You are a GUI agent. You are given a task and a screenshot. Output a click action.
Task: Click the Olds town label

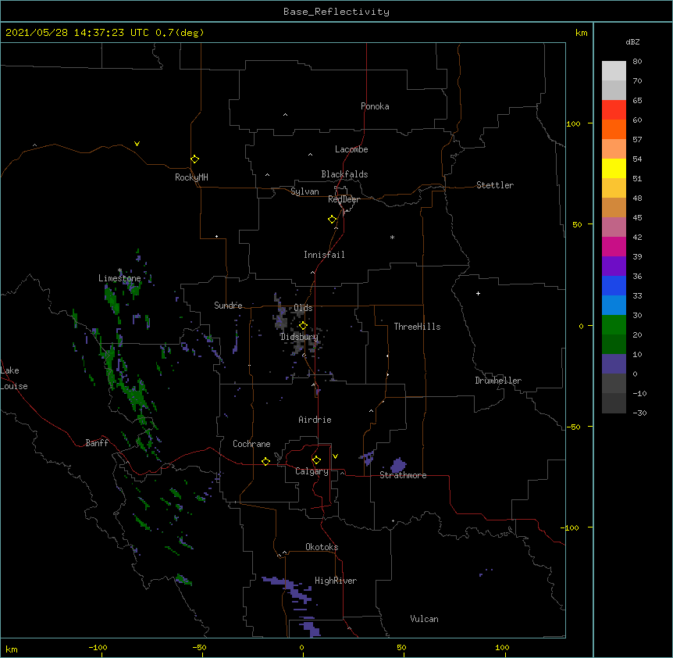tap(303, 308)
